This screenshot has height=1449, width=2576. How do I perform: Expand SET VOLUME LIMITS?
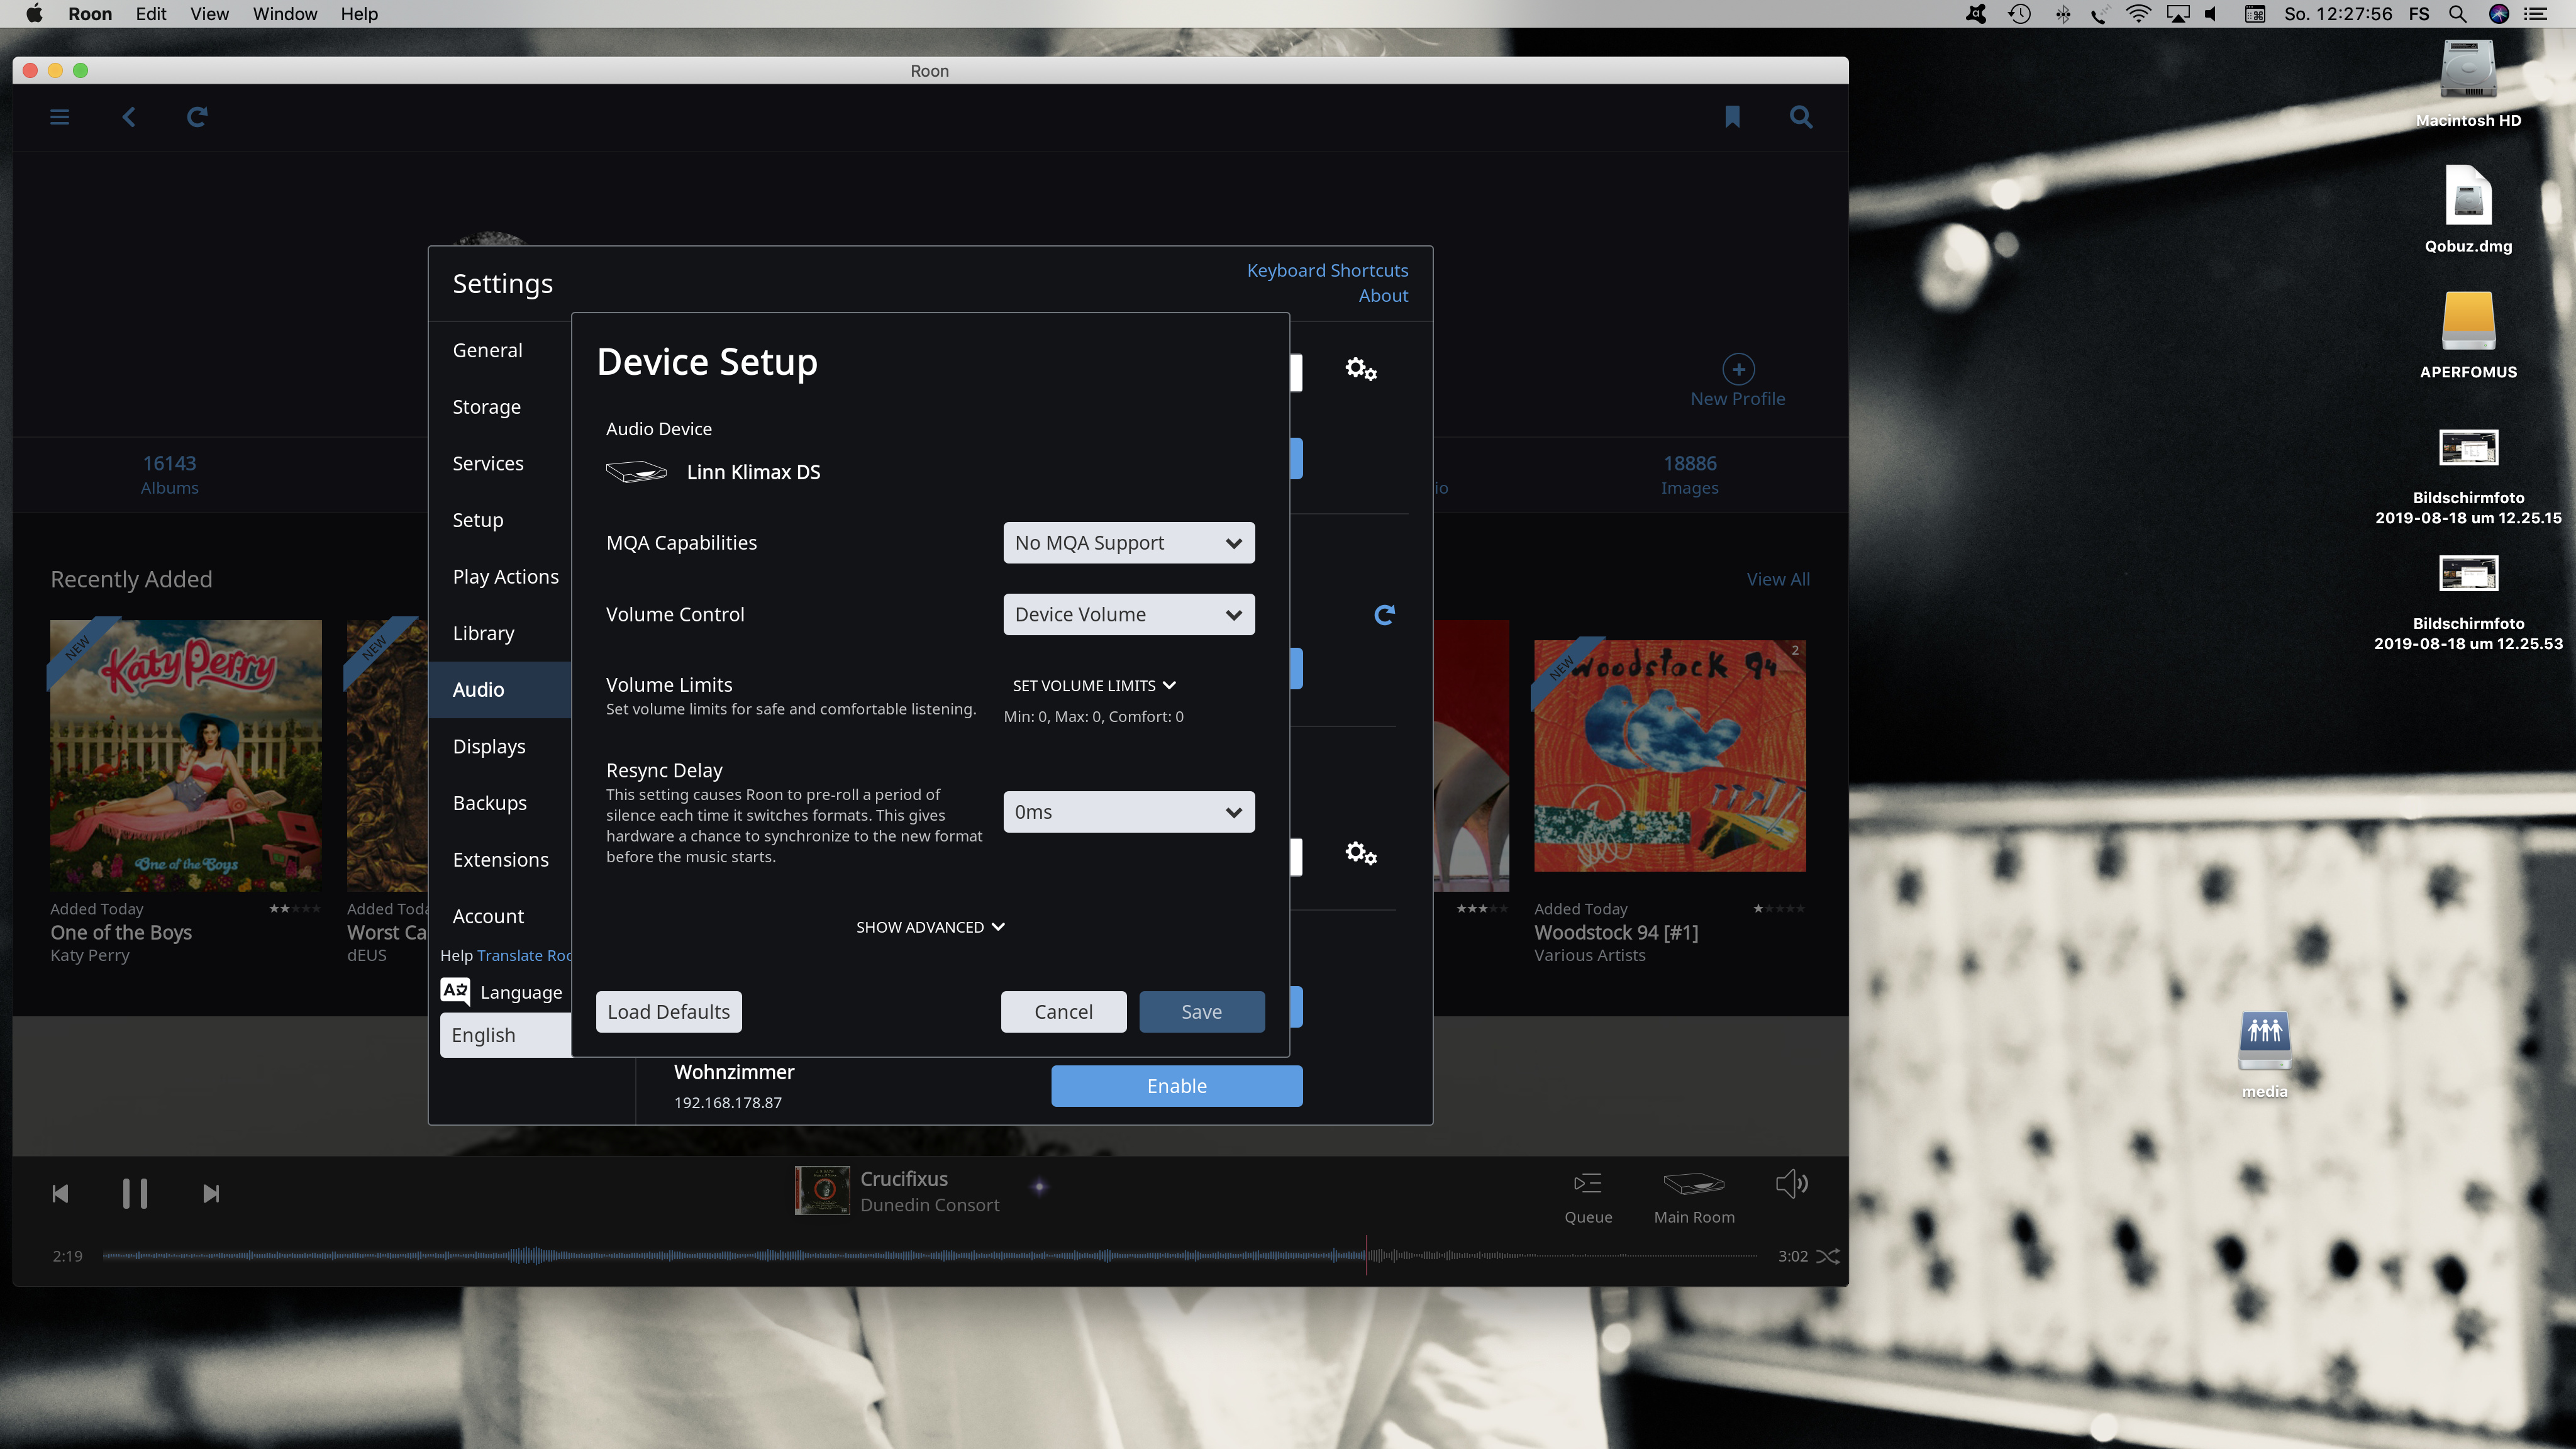1094,686
